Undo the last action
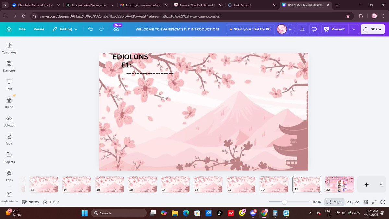389x219 pixels. pos(91,29)
